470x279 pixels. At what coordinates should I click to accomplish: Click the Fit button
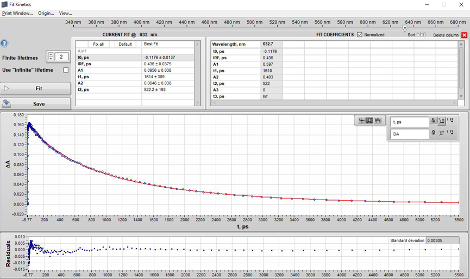(35, 89)
